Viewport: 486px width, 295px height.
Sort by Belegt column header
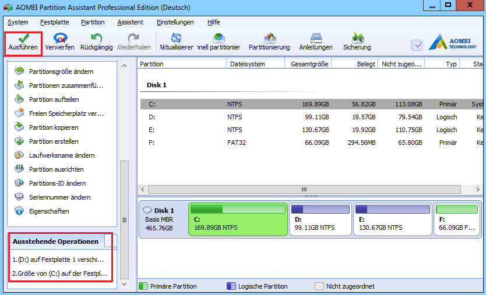pyautogui.click(x=354, y=64)
